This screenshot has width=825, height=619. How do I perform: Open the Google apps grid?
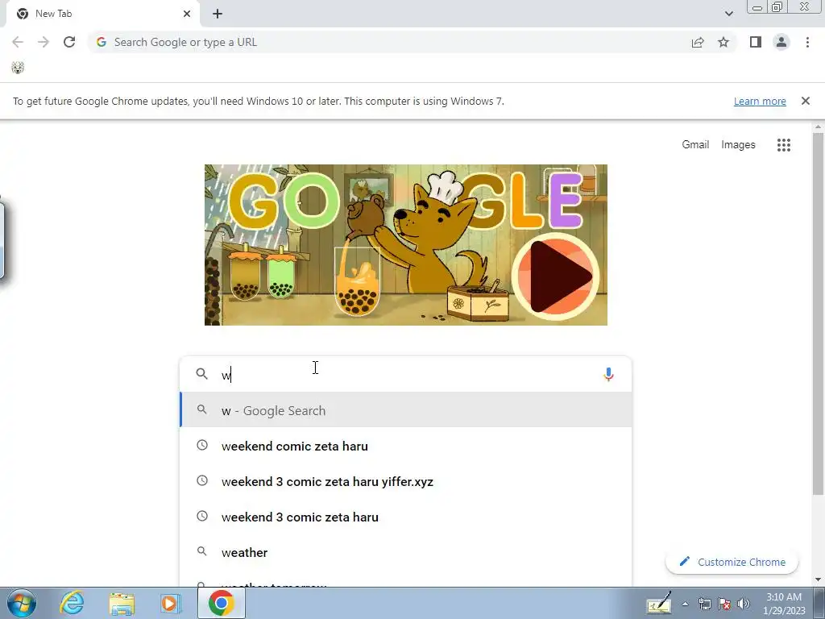pos(783,145)
